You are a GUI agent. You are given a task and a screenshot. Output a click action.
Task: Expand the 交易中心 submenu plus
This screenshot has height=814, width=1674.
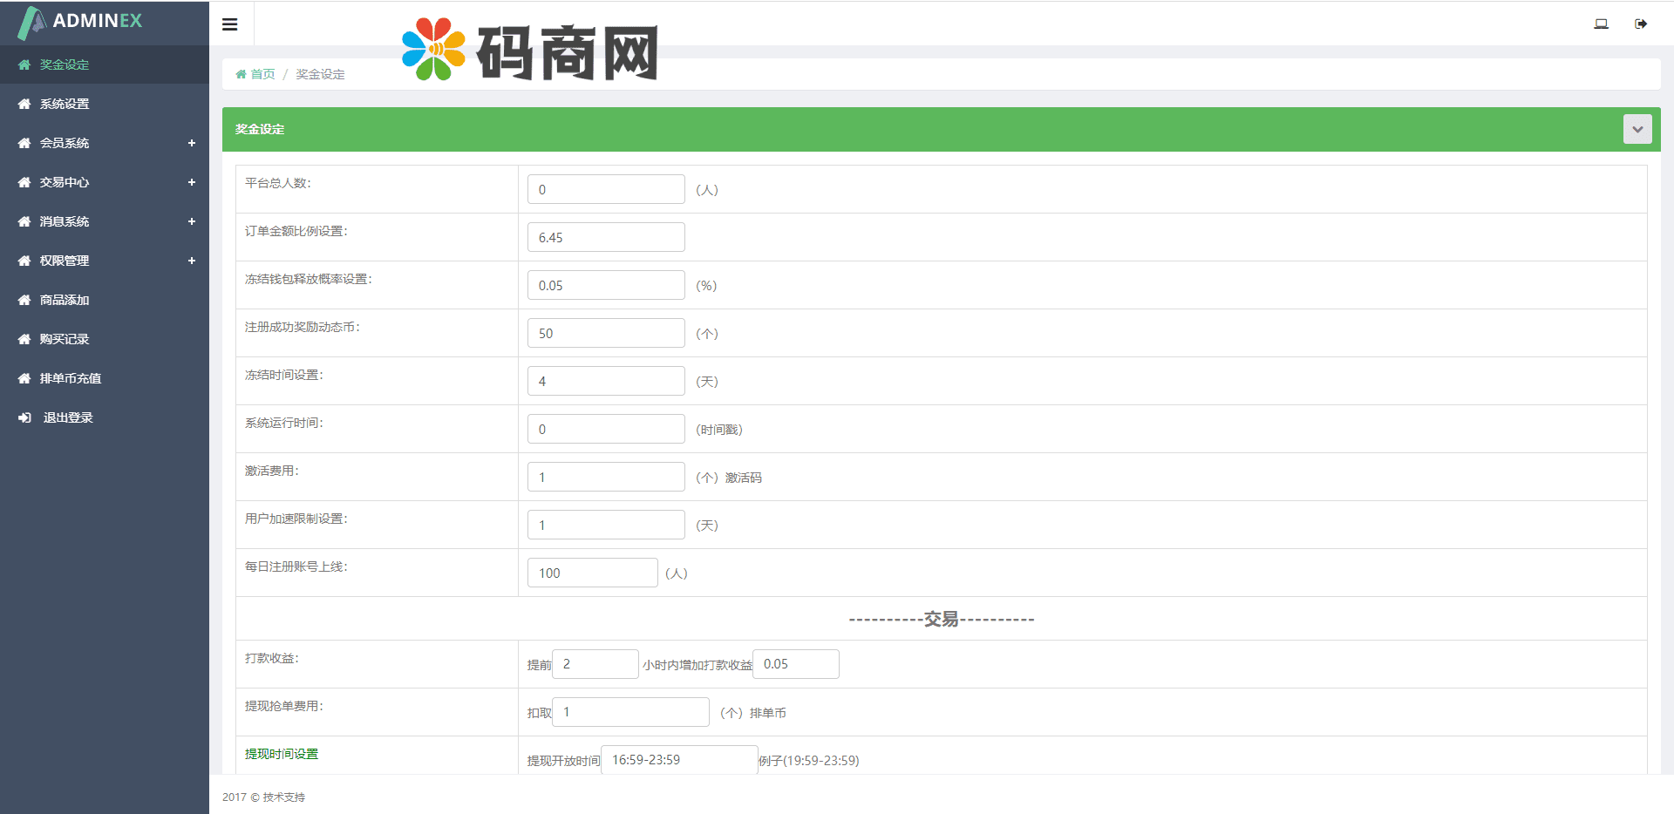pyautogui.click(x=192, y=182)
